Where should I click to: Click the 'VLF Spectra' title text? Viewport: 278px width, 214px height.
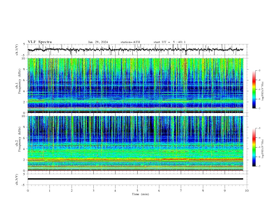(40, 42)
